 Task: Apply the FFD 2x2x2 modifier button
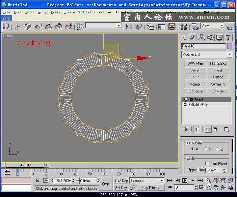tap(218, 63)
